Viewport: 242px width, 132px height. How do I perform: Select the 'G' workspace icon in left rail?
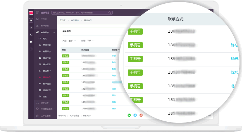pyautogui.click(x=31, y=35)
